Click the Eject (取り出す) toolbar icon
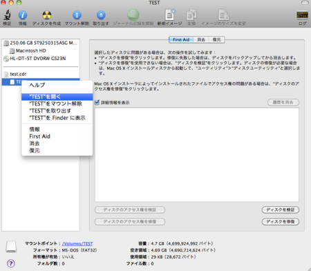Image resolution: width=311 pixels, height=271 pixels. click(x=101, y=15)
